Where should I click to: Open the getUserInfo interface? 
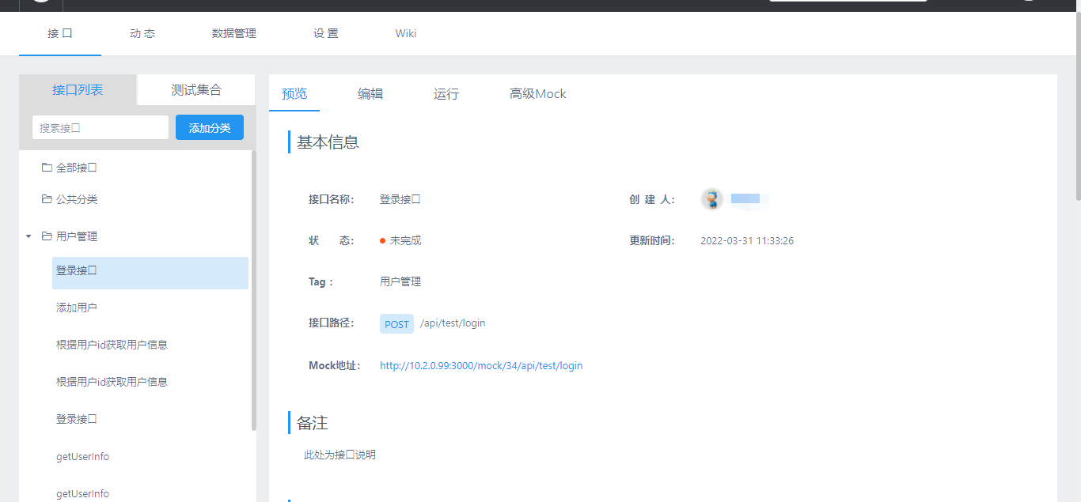(82, 456)
